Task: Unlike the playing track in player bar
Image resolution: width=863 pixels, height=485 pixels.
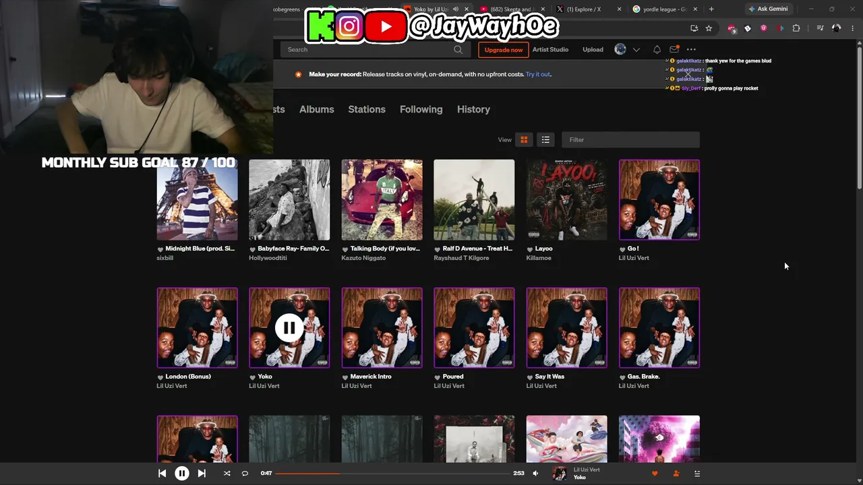Action: (x=655, y=474)
